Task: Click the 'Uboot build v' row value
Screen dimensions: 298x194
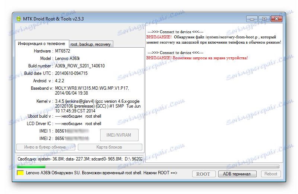Action: tap(78, 116)
